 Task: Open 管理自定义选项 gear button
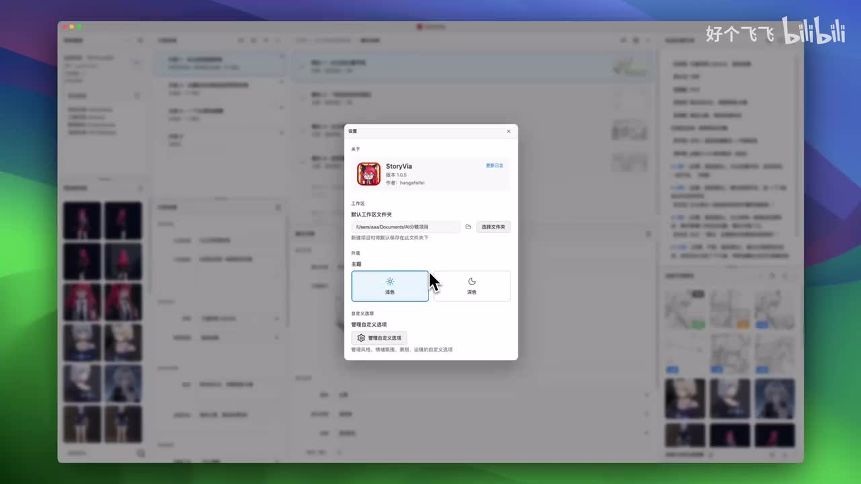pyautogui.click(x=379, y=338)
